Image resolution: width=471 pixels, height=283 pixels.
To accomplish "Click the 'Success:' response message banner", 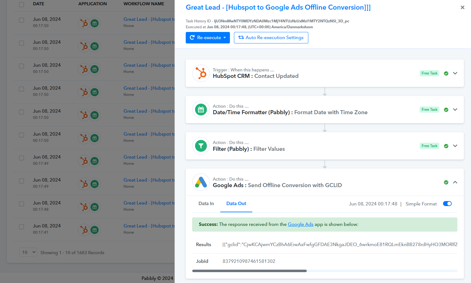I will coord(325,224).
